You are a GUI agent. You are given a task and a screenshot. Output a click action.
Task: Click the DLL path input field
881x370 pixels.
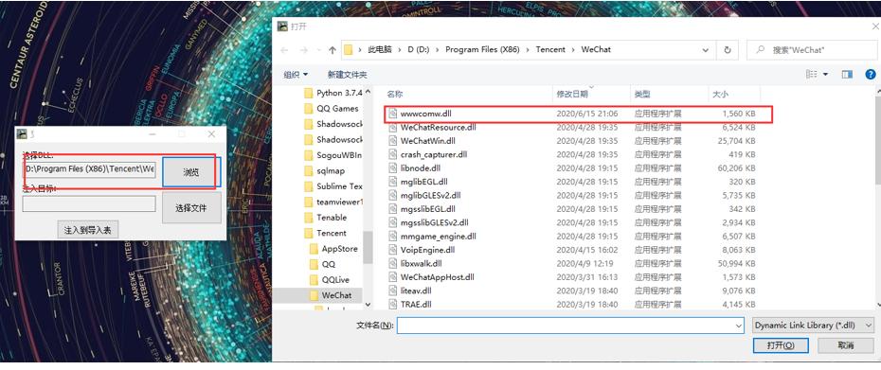[89, 169]
